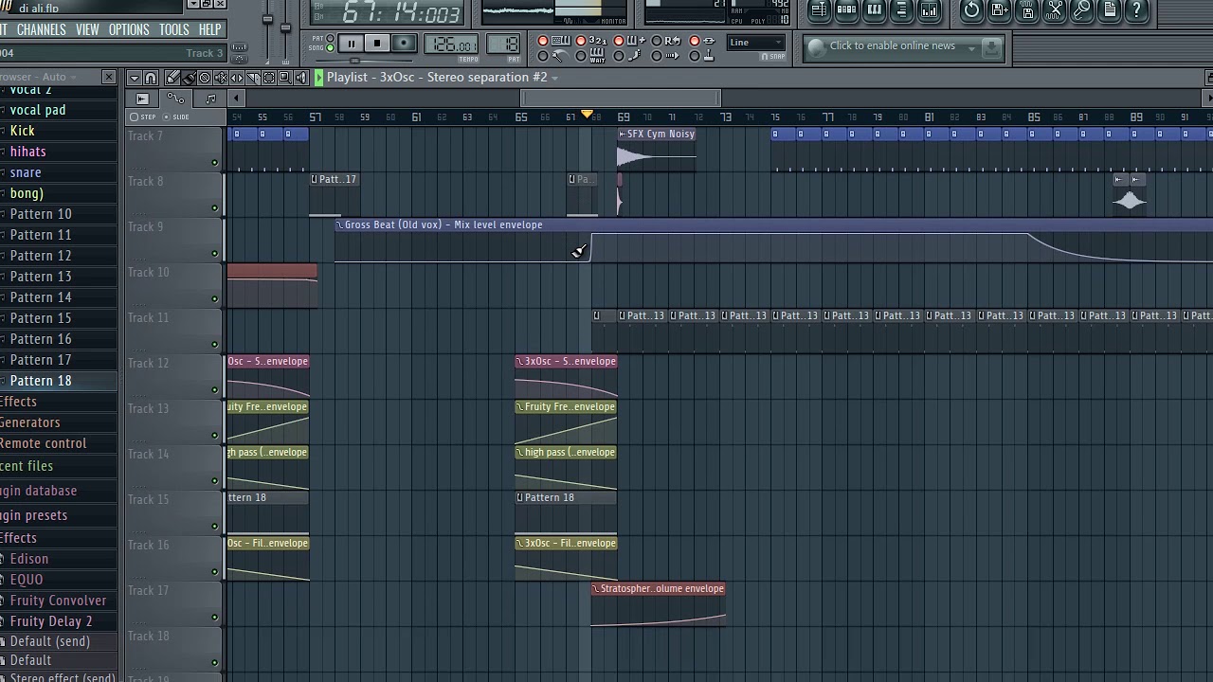
Task: Click the Undo history icon
Action: 972,10
